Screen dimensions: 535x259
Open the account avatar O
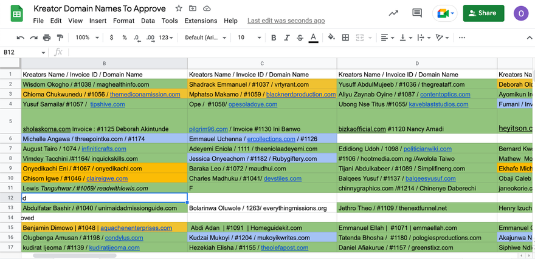coord(521,13)
